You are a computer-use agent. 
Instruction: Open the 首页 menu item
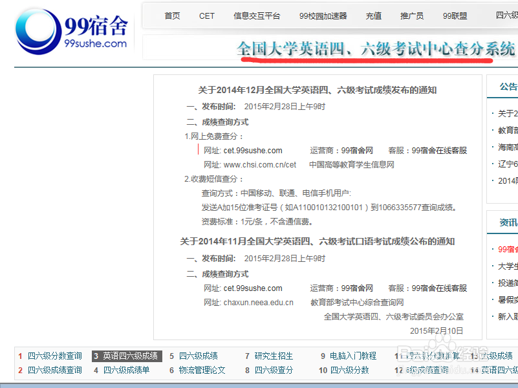(x=172, y=16)
